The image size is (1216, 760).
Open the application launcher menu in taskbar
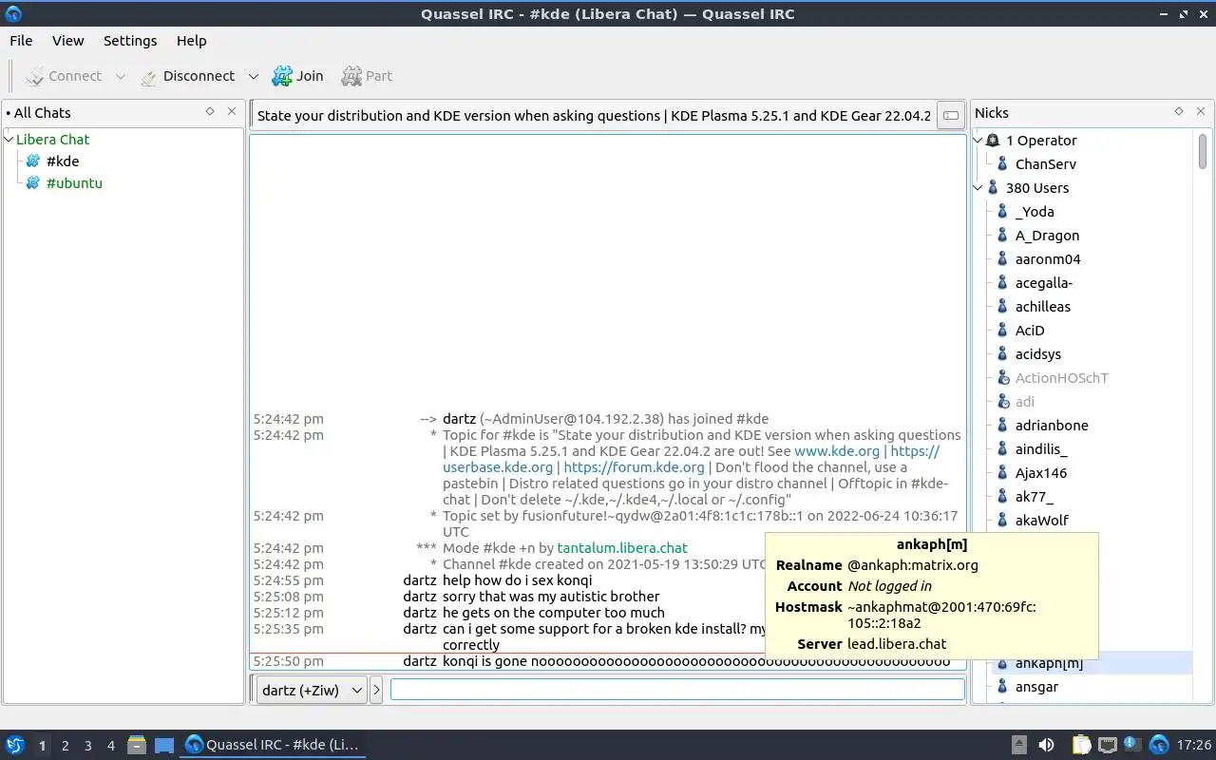pyautogui.click(x=14, y=746)
